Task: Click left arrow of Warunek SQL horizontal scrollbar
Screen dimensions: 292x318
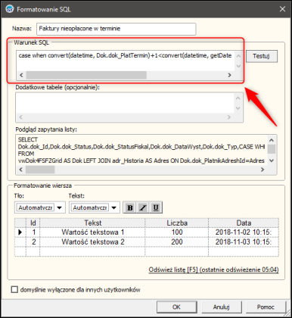Action: pos(21,75)
